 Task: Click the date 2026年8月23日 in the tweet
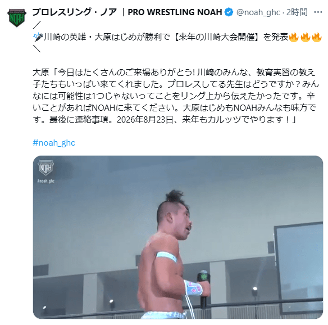pyautogui.click(x=145, y=120)
